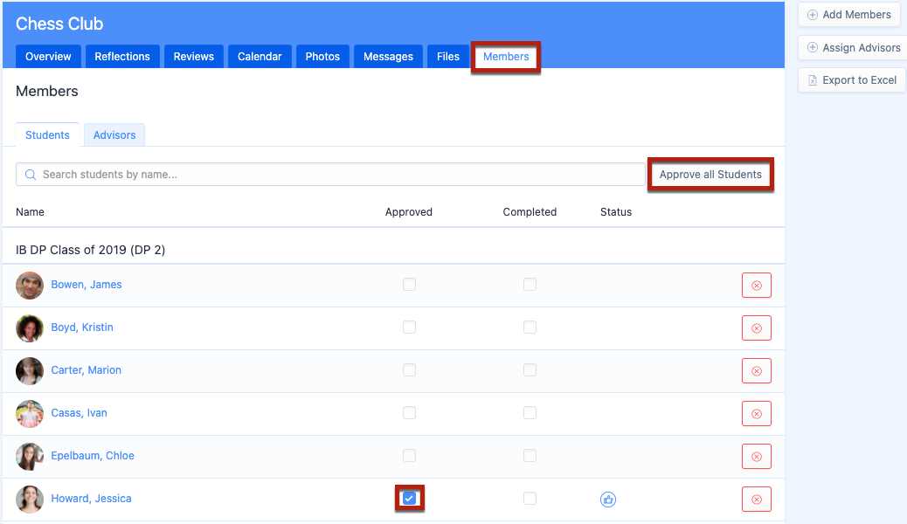The height and width of the screenshot is (524, 907).
Task: Click the Add Members button
Action: pos(848,15)
